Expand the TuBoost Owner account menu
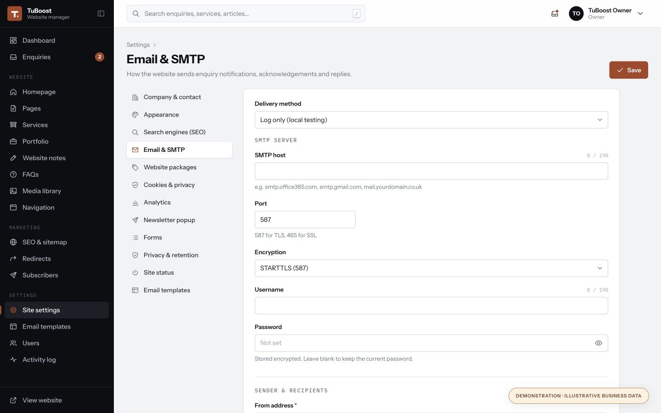661x413 pixels. 606,14
